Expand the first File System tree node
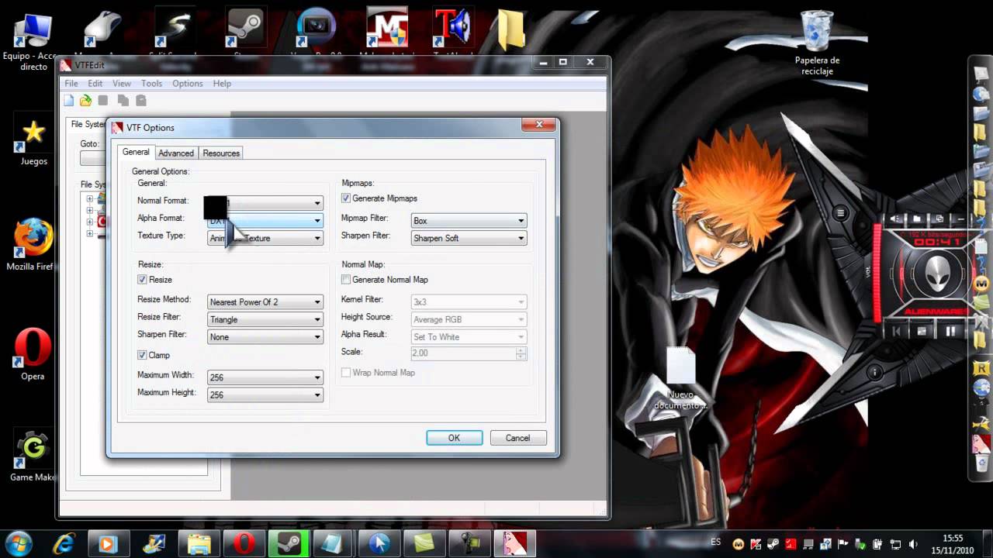Viewport: 993px width, 558px height. (x=89, y=199)
